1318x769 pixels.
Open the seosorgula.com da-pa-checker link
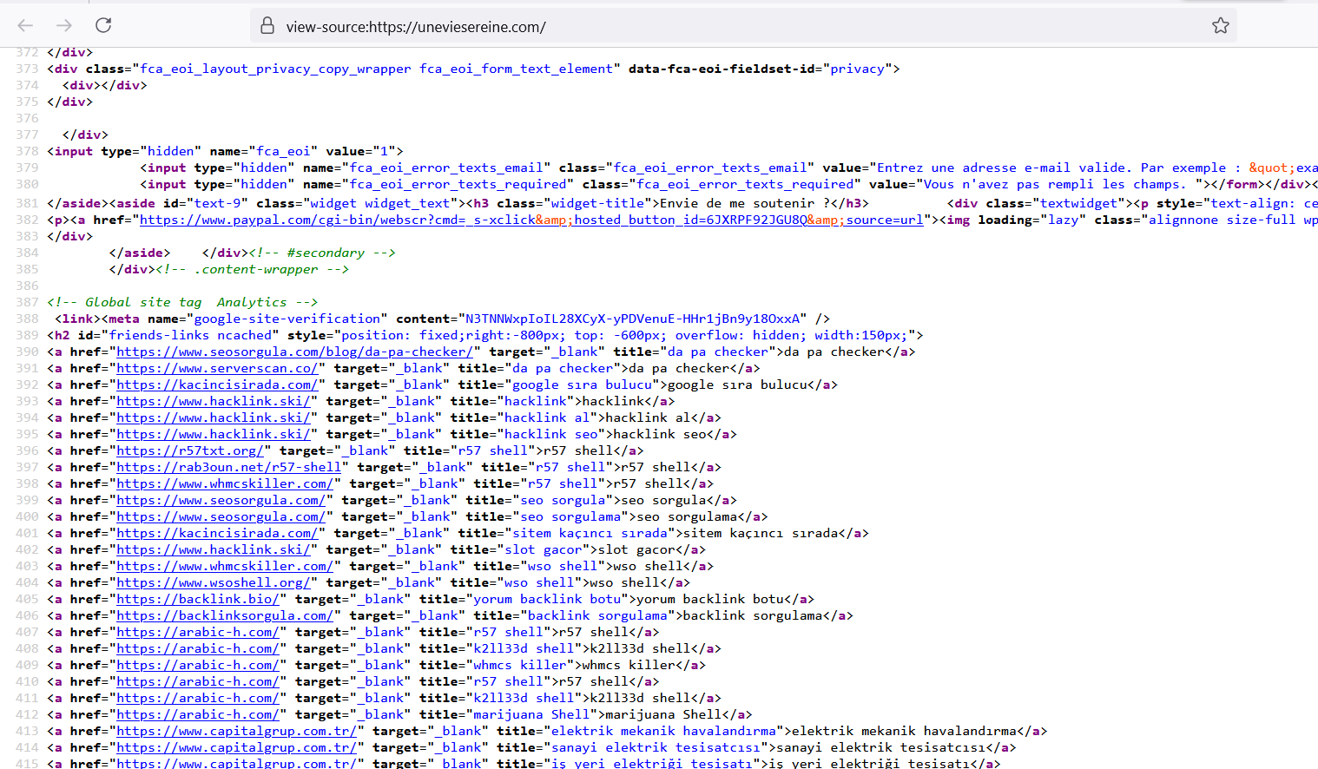coord(294,352)
